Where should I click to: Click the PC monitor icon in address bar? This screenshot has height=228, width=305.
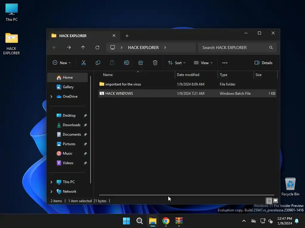[x=113, y=47]
